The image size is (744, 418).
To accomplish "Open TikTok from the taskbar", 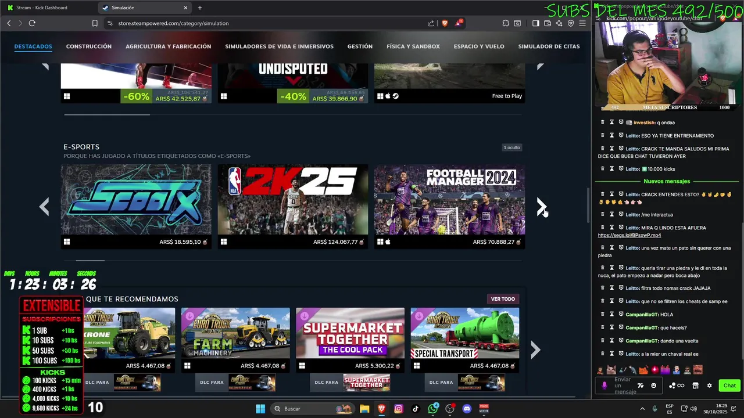I will click(416, 409).
